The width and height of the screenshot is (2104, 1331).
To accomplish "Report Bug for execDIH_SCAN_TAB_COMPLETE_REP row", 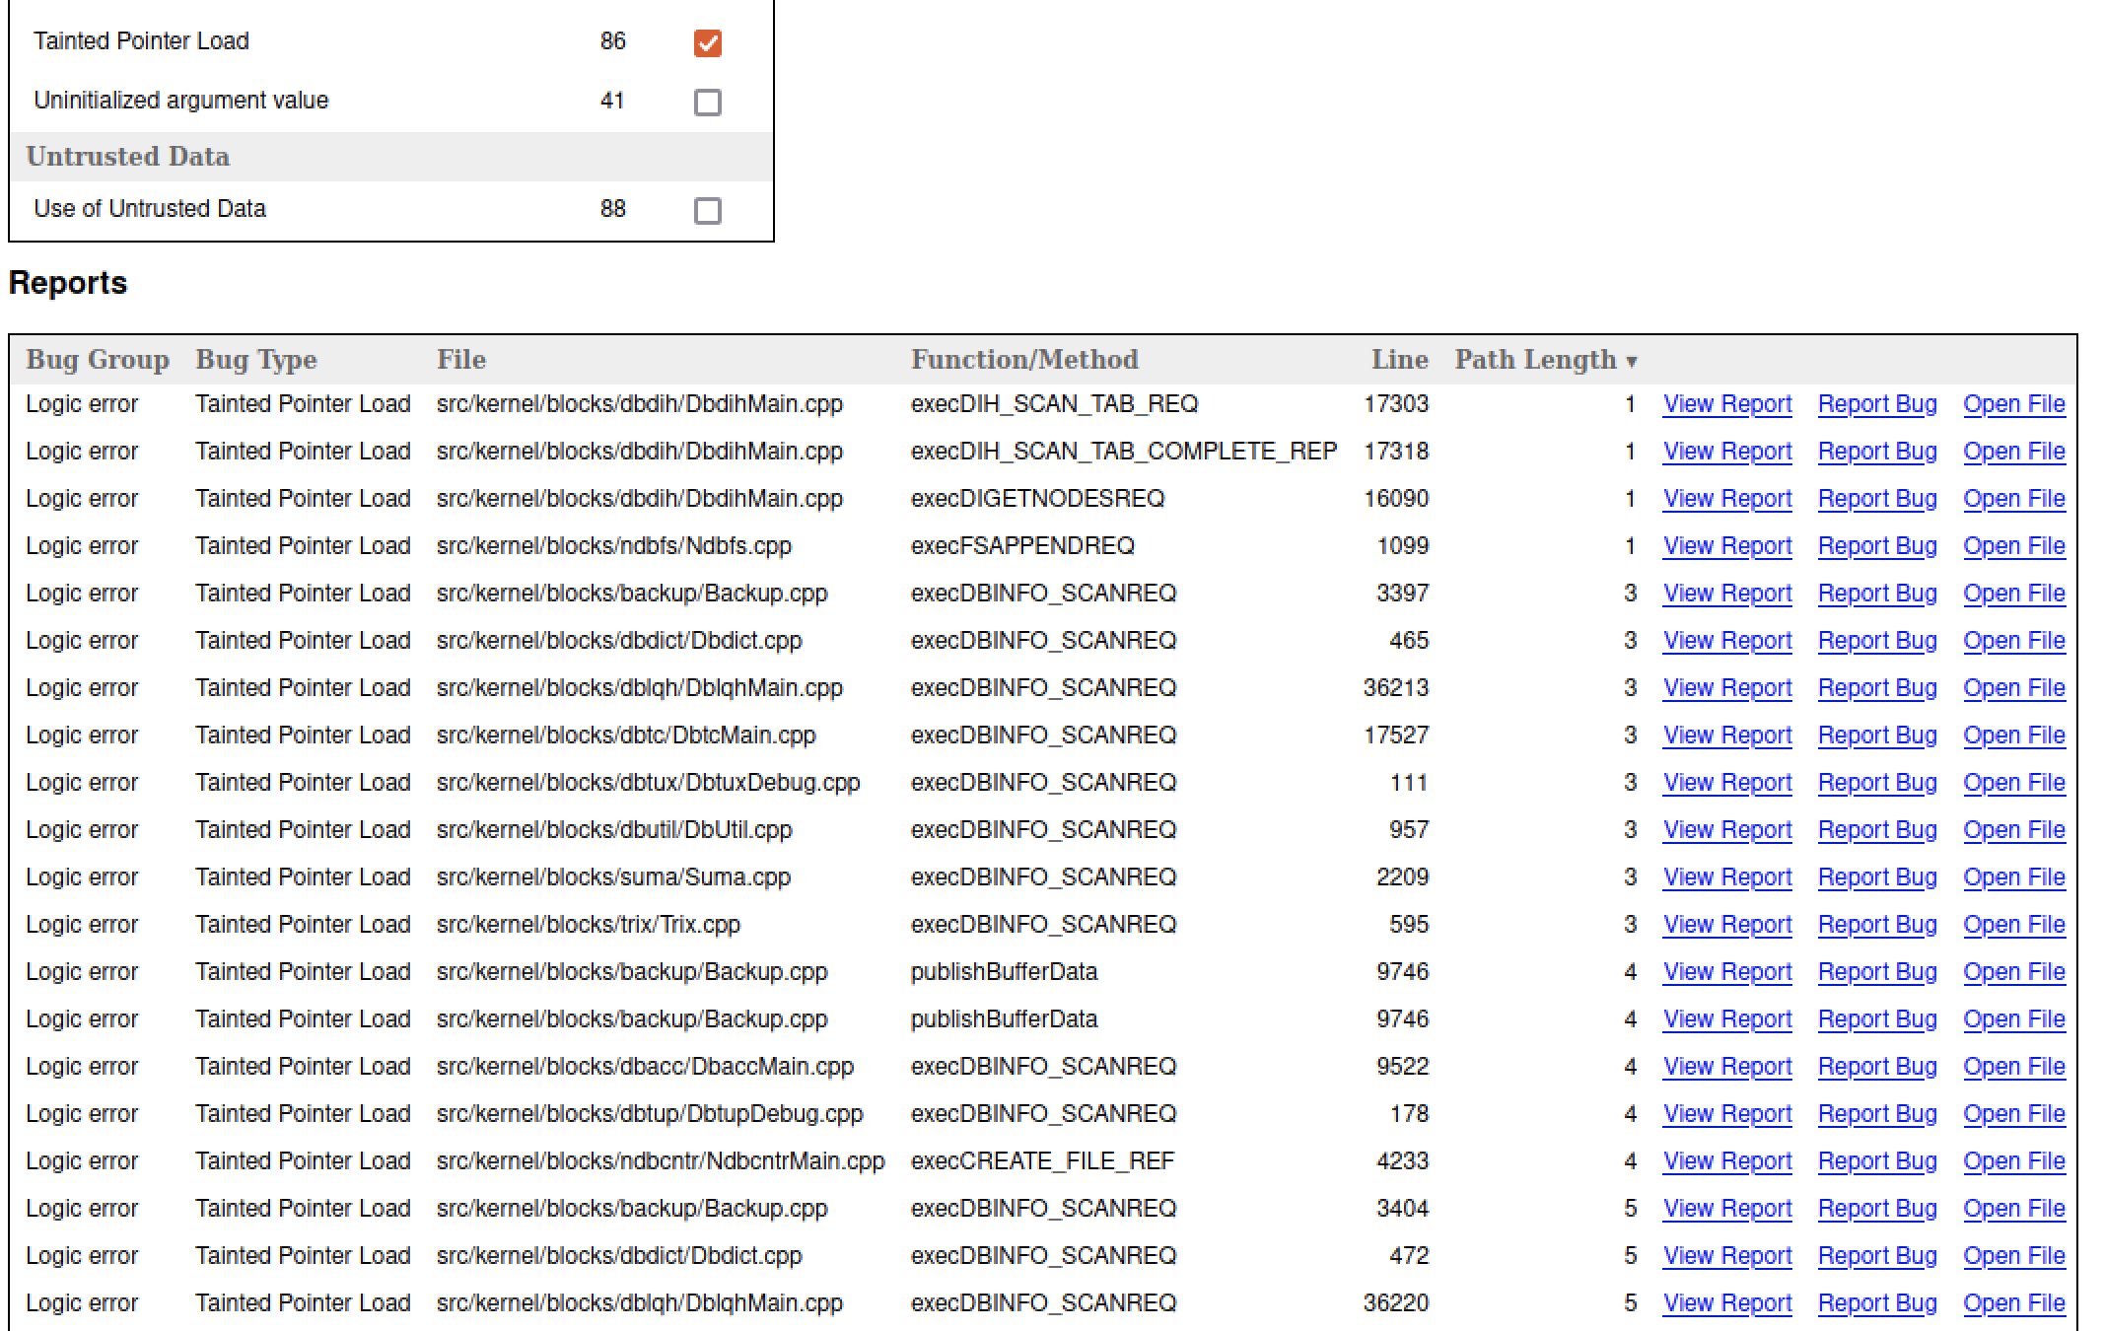I will 1876,452.
